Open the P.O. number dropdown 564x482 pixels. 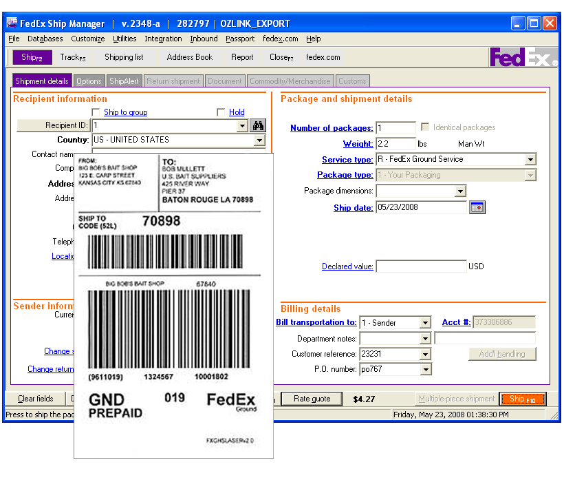(x=425, y=369)
